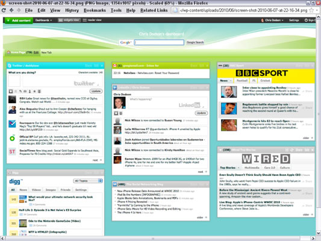Go to next page in Twitter widget
Viewport: 321px width, 241px height.
coord(97,160)
